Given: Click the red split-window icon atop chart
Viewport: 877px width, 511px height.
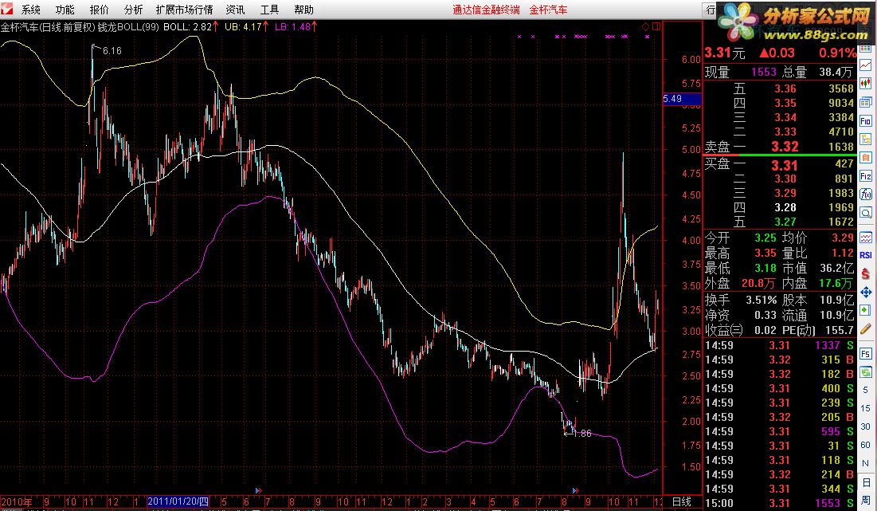Looking at the screenshot, I should click(656, 26).
